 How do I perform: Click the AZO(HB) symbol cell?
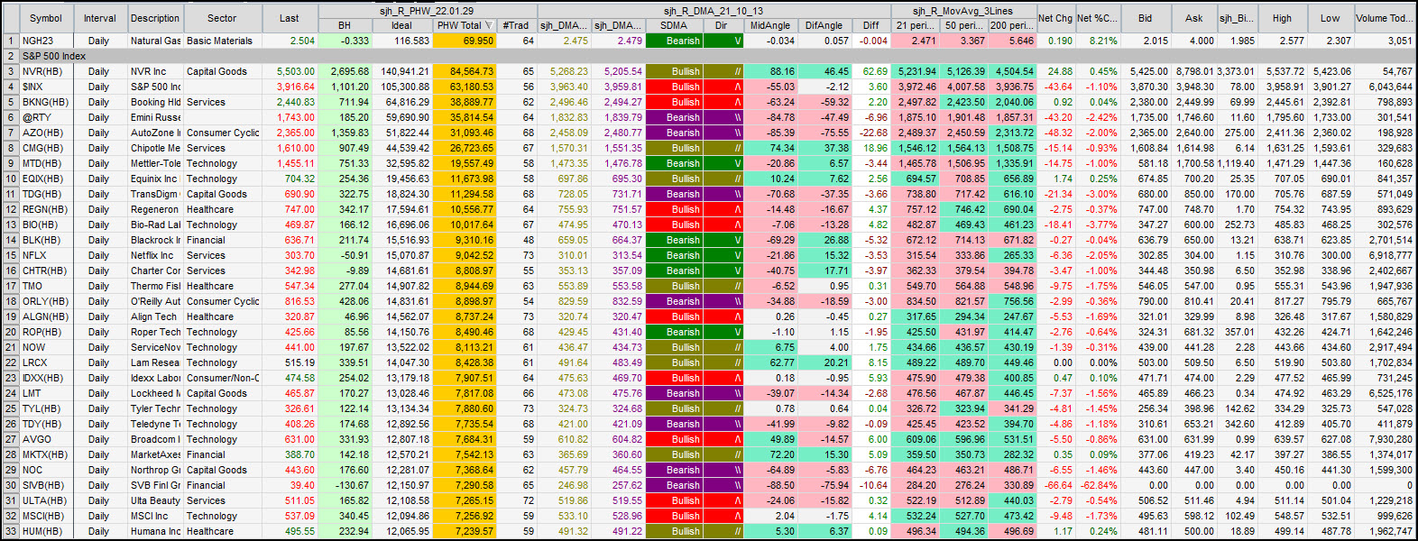tap(46, 133)
